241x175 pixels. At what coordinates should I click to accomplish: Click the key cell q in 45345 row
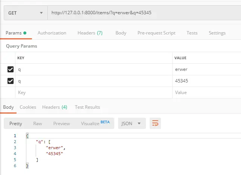click(94, 81)
